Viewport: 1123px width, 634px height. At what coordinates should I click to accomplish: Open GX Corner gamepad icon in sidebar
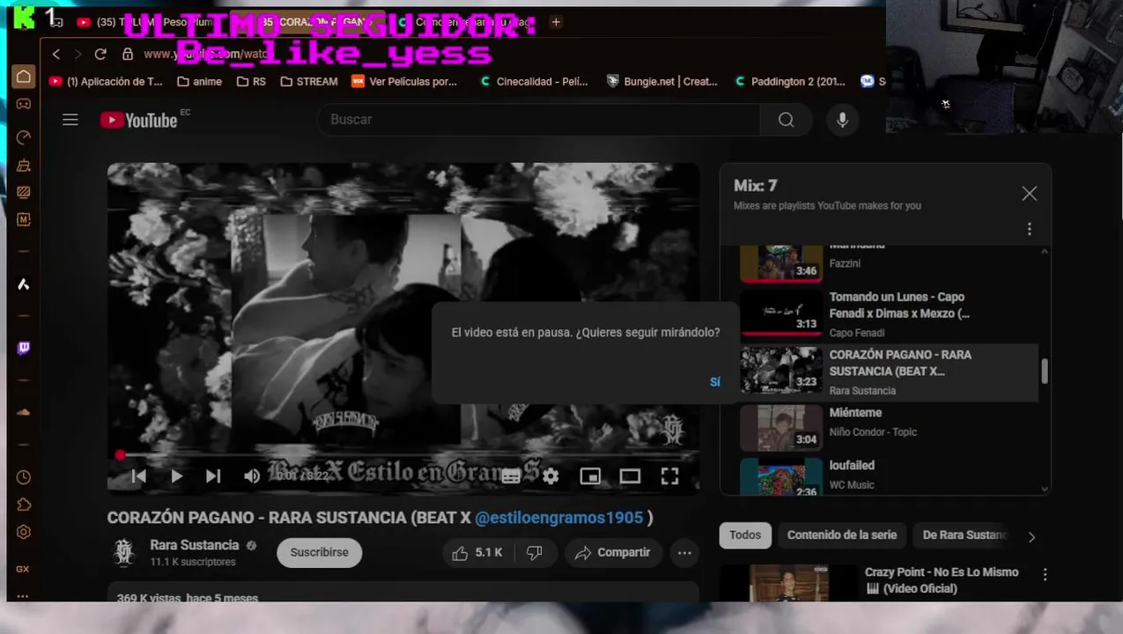tap(24, 104)
